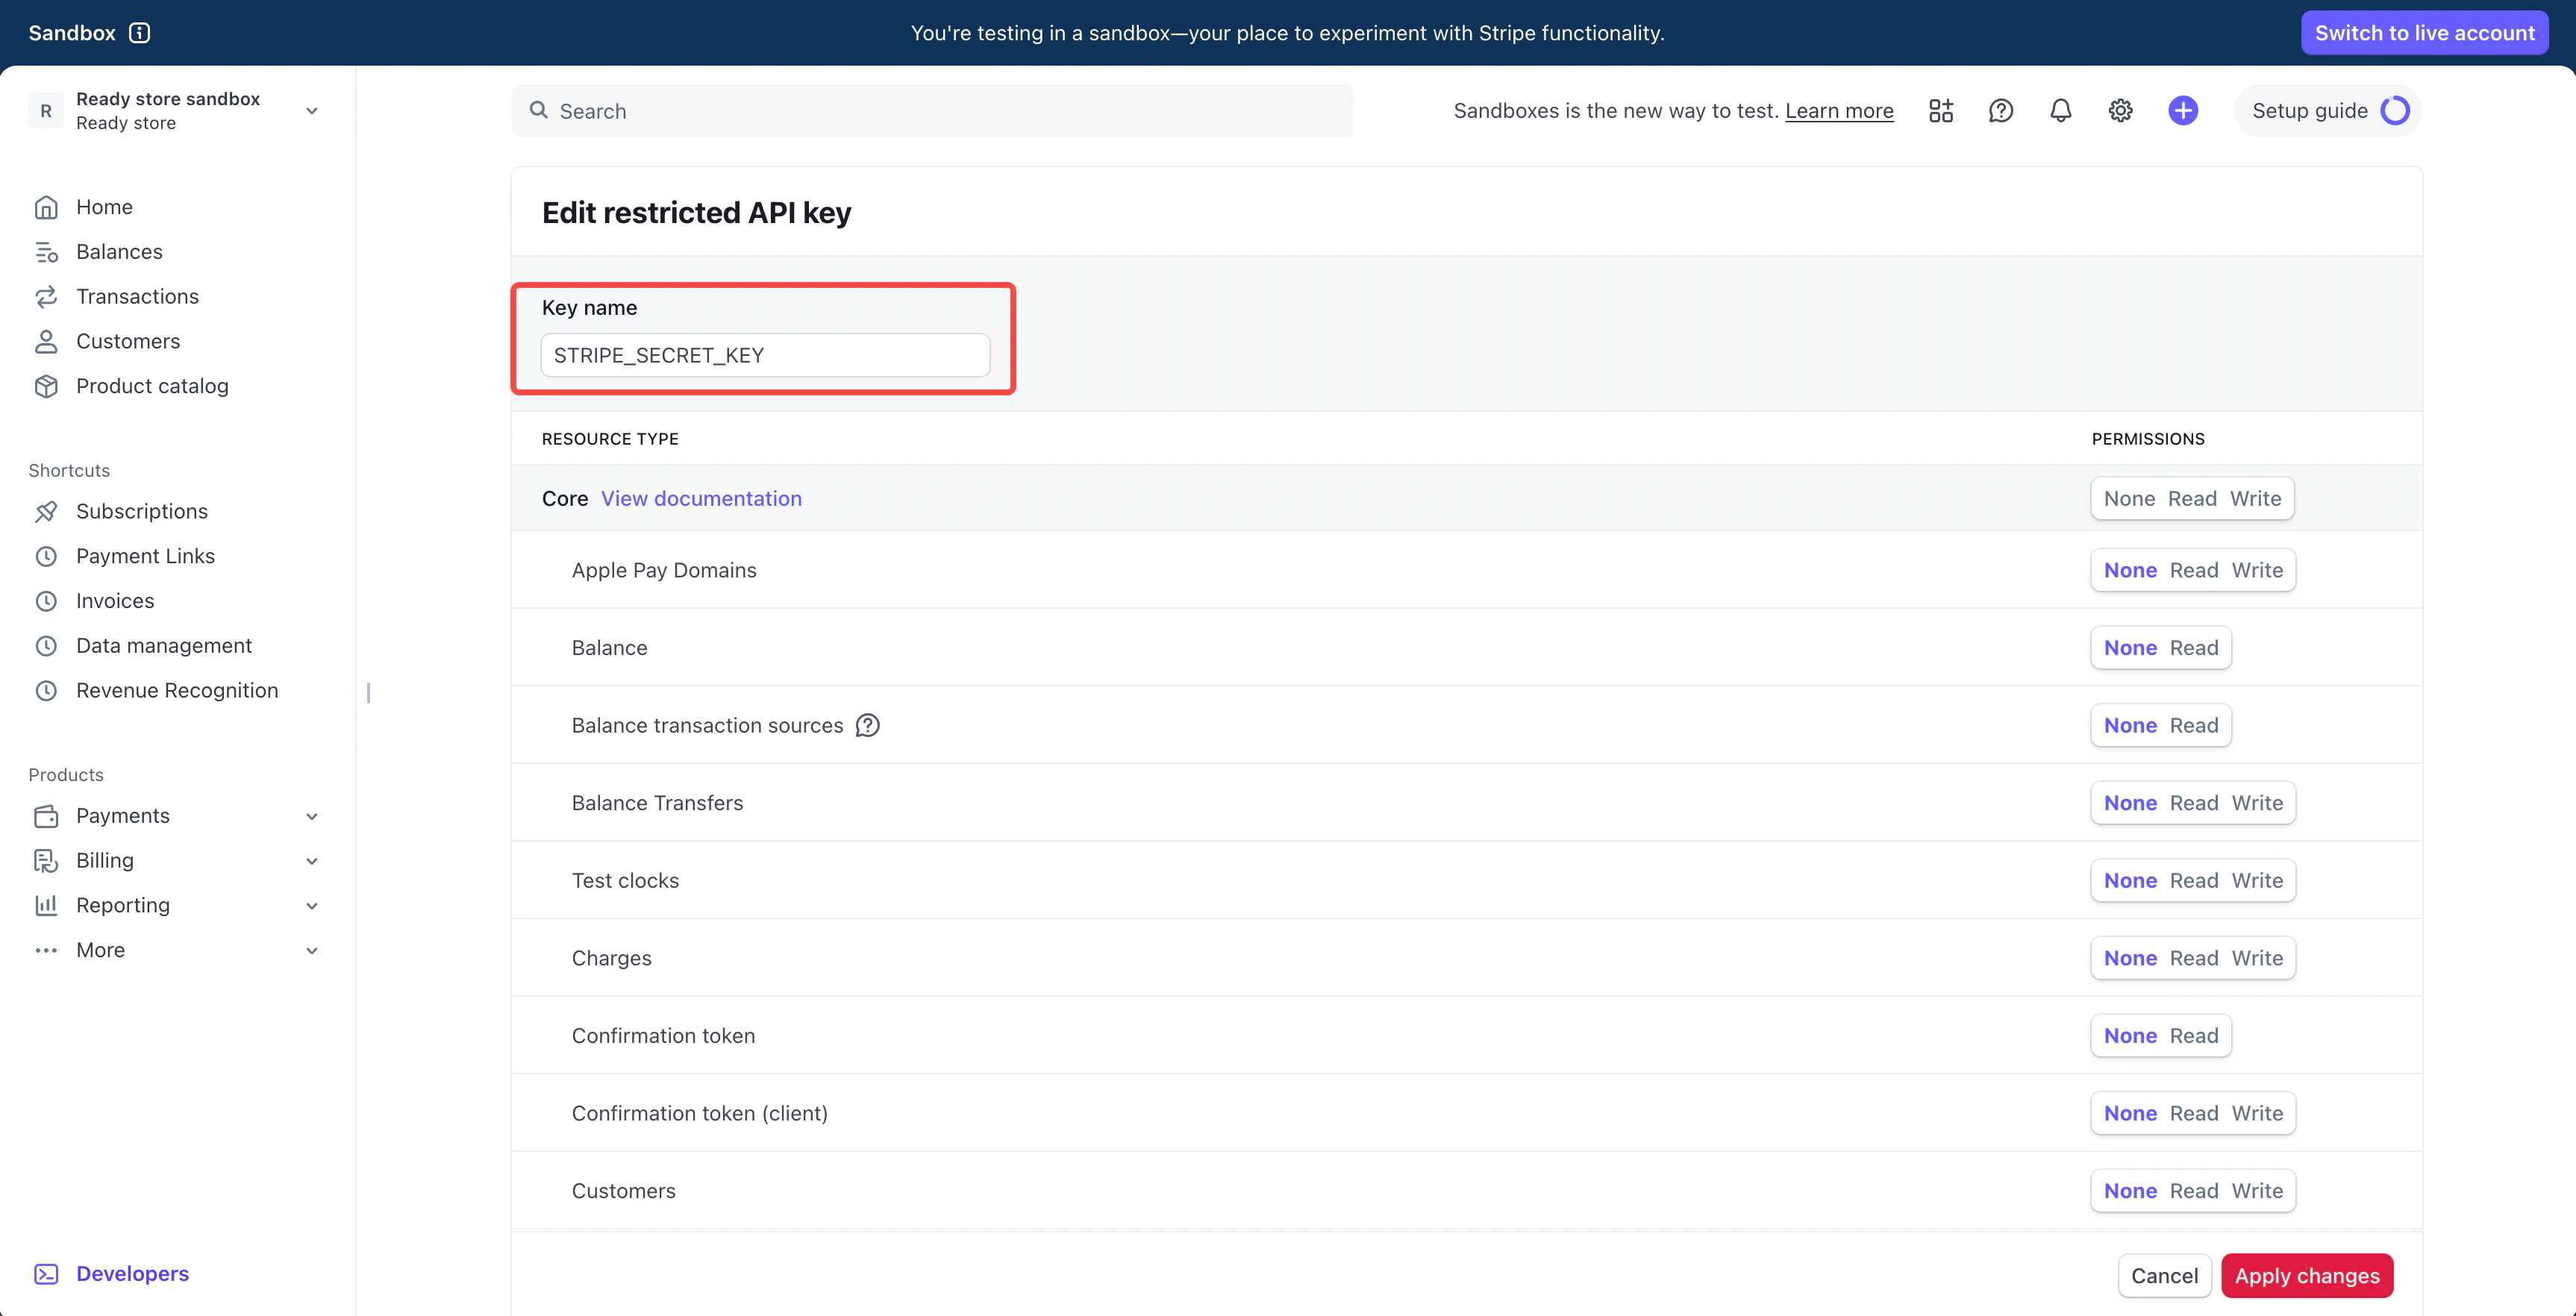Image resolution: width=2576 pixels, height=1316 pixels.
Task: Click the Setup guide progress circle
Action: [2395, 111]
